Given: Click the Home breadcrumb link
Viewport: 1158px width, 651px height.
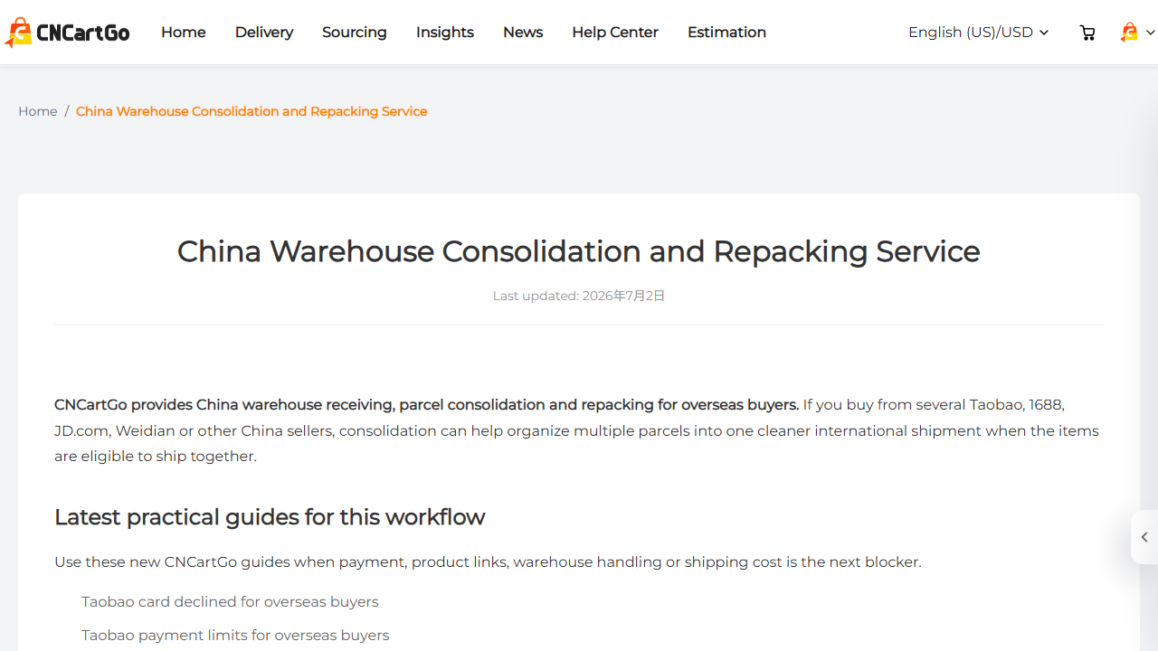Looking at the screenshot, I should click(x=38, y=111).
